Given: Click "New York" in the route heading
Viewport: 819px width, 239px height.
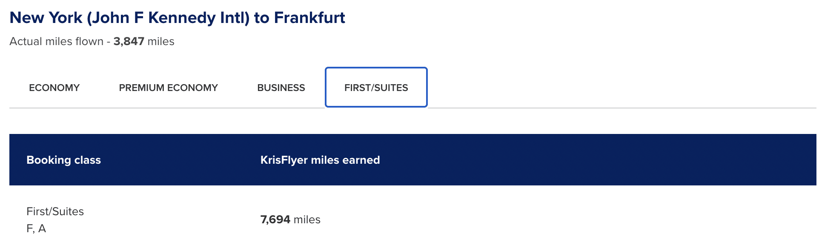Looking at the screenshot, I should pyautogui.click(x=46, y=18).
